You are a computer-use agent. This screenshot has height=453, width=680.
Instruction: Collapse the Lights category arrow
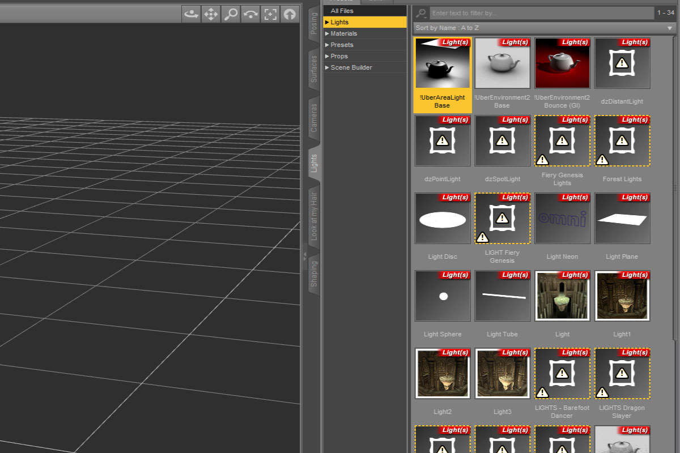pyautogui.click(x=327, y=22)
